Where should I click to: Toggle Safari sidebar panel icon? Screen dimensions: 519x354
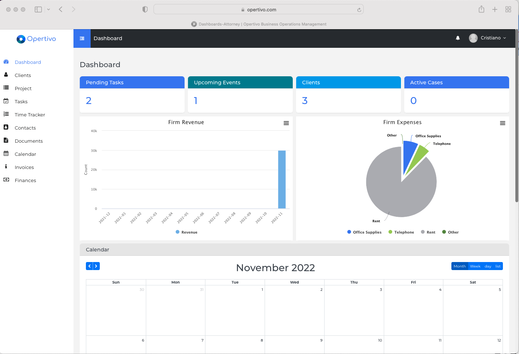pos(38,9)
